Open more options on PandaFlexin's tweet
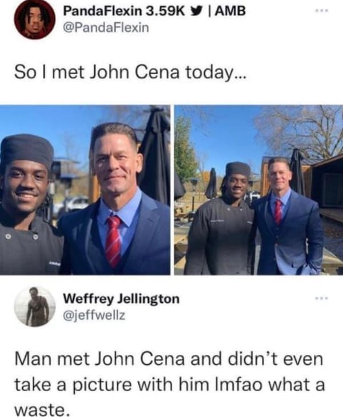Viewport: 343px width, 417px height. pyautogui.click(x=322, y=11)
